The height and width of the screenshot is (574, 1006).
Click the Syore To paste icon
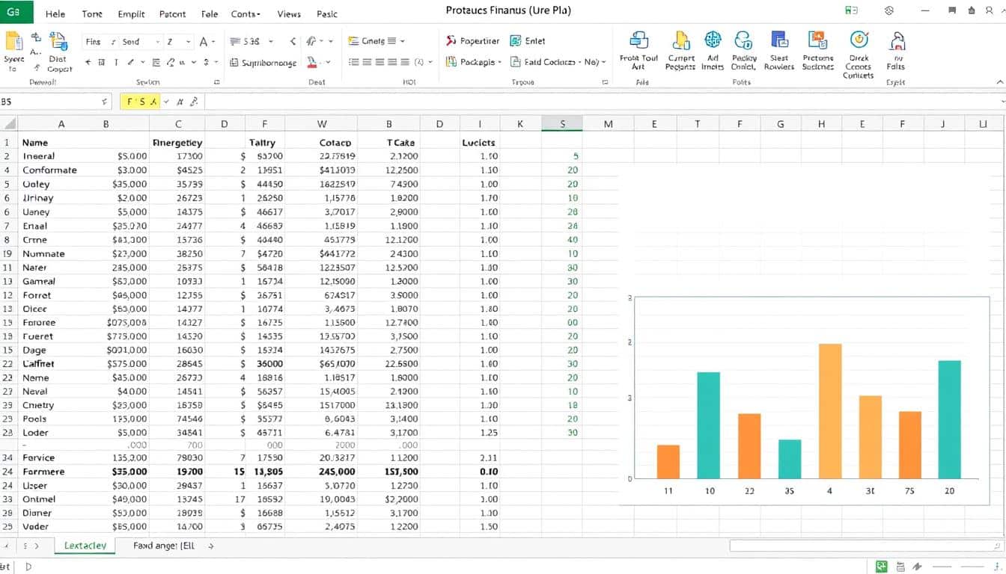[x=13, y=40]
